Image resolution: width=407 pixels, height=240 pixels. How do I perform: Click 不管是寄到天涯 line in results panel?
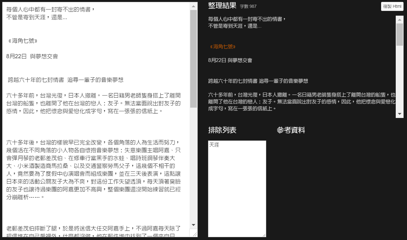pyautogui.click(x=235, y=26)
